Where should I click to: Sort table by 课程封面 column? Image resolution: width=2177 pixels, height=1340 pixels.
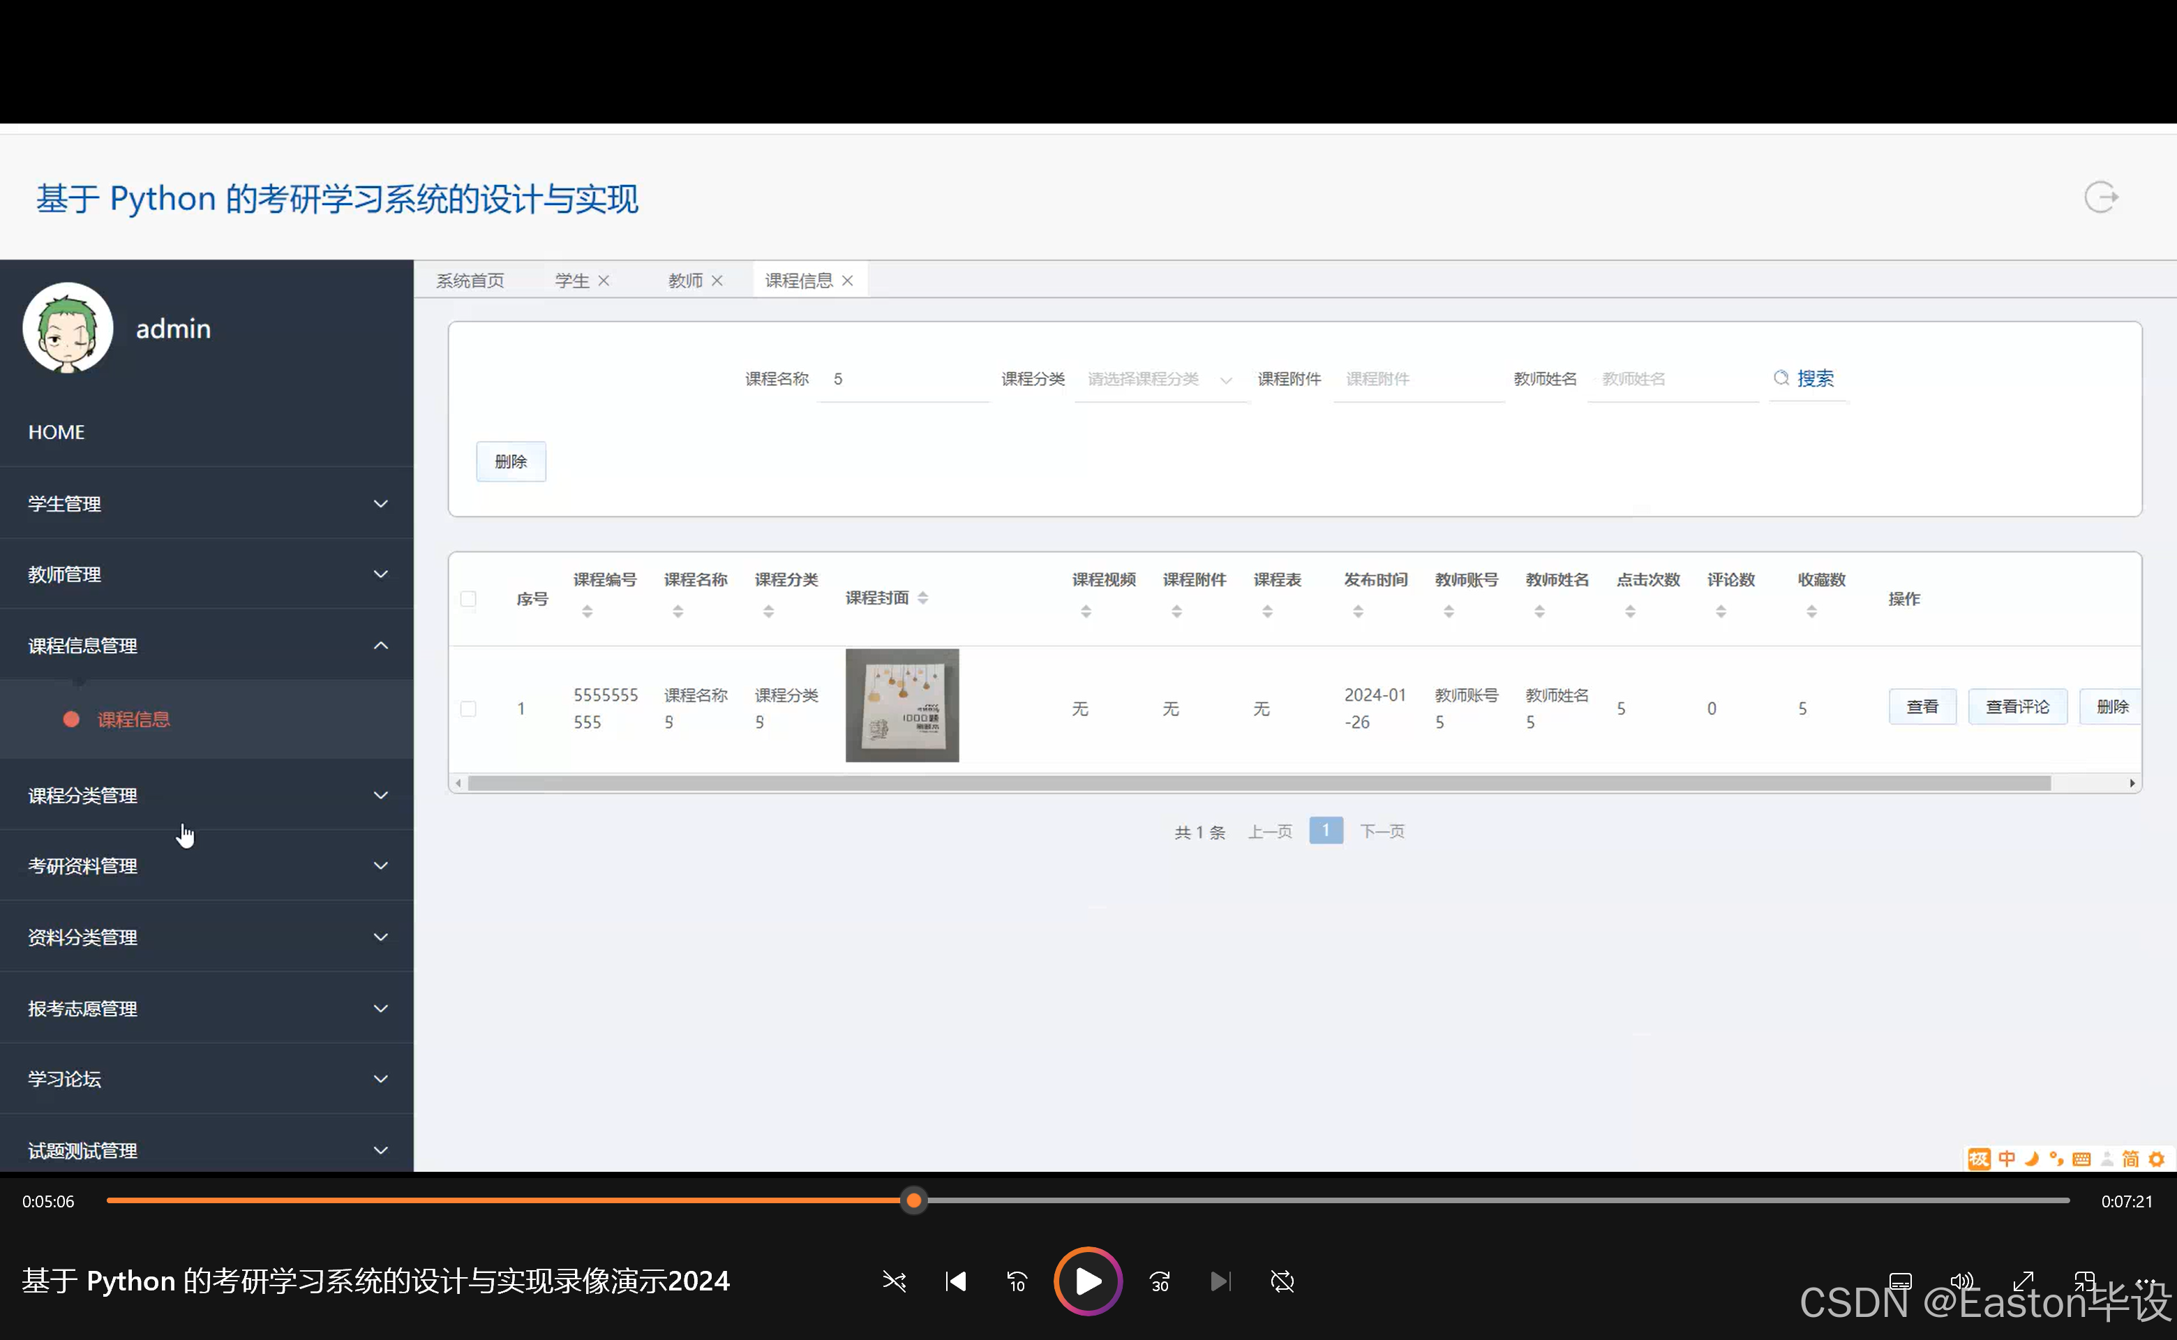point(922,598)
